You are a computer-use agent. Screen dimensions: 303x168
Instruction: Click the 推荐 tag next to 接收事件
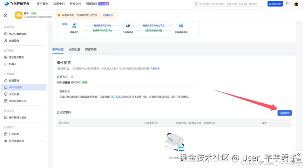85,82
